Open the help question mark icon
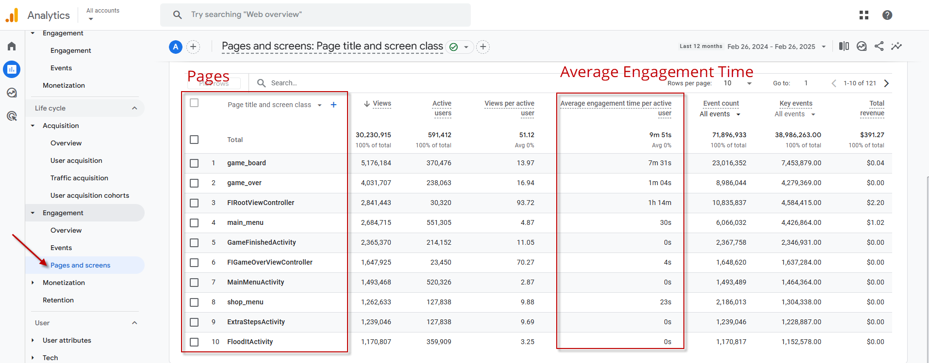The height and width of the screenshot is (363, 929). tap(887, 15)
